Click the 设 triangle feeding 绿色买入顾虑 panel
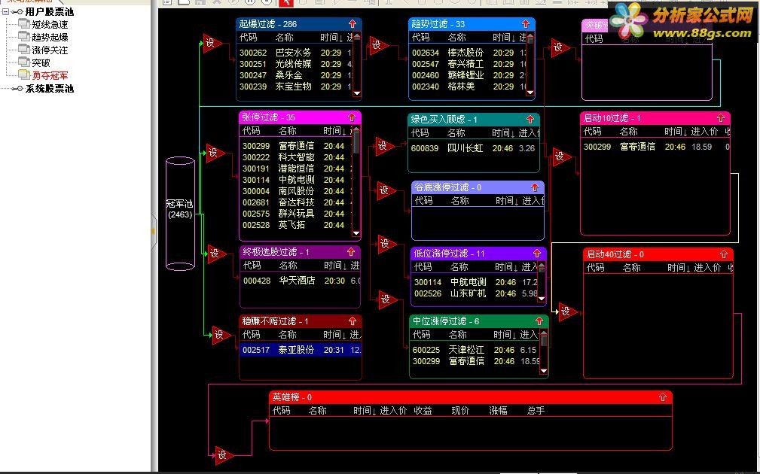760x474 pixels. pyautogui.click(x=384, y=146)
